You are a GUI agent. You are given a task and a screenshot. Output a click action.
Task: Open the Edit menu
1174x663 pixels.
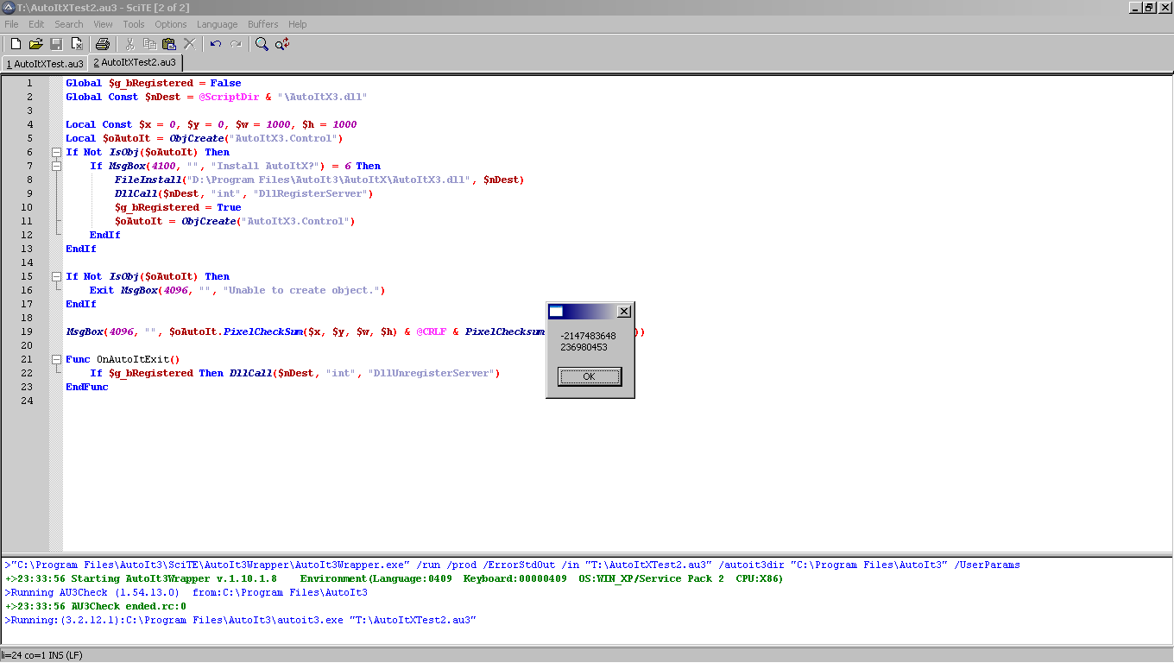pyautogui.click(x=36, y=24)
